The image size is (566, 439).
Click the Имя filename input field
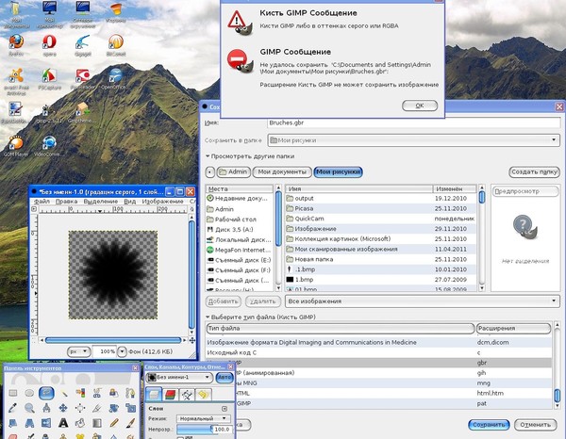tap(414, 122)
